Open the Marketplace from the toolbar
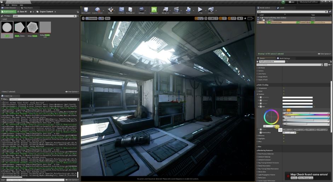The height and width of the screenshot is (182, 333). 130,10
